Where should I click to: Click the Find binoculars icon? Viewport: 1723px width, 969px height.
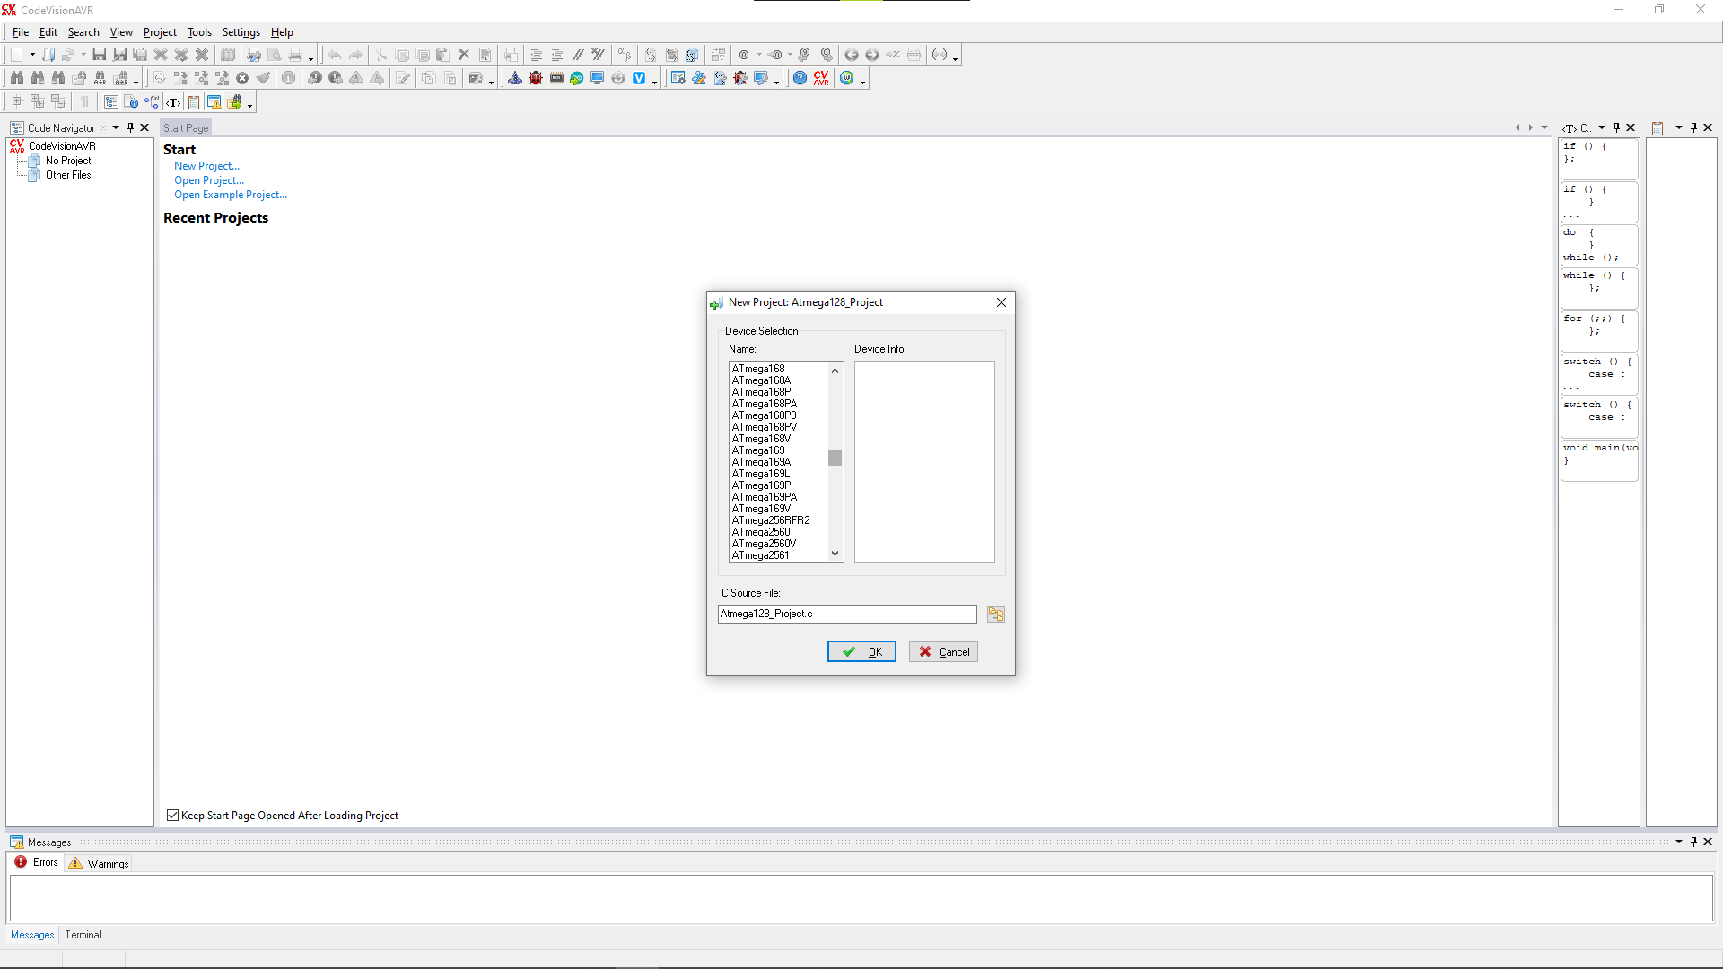[17, 78]
